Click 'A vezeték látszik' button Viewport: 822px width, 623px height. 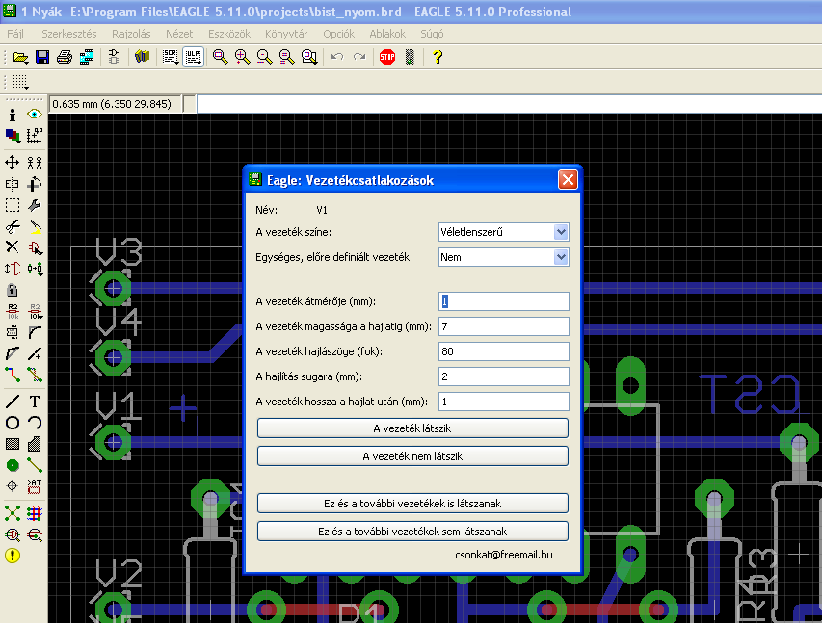click(x=412, y=428)
